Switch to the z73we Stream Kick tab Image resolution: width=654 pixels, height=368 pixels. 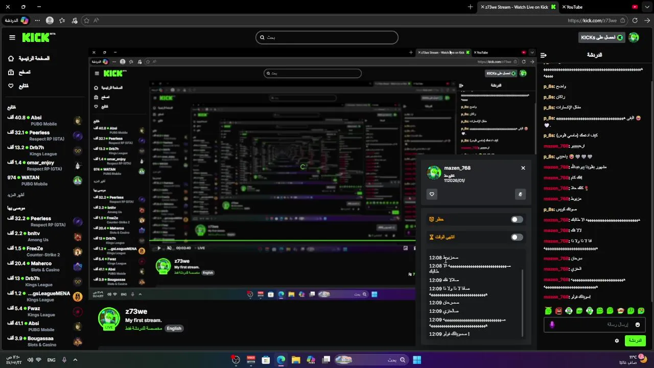(x=518, y=7)
